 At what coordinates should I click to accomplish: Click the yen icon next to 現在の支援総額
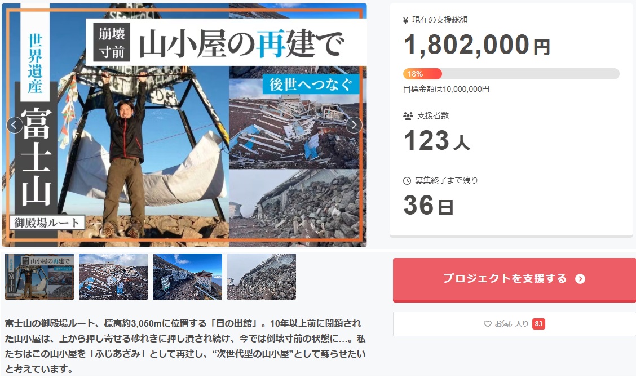(x=405, y=20)
